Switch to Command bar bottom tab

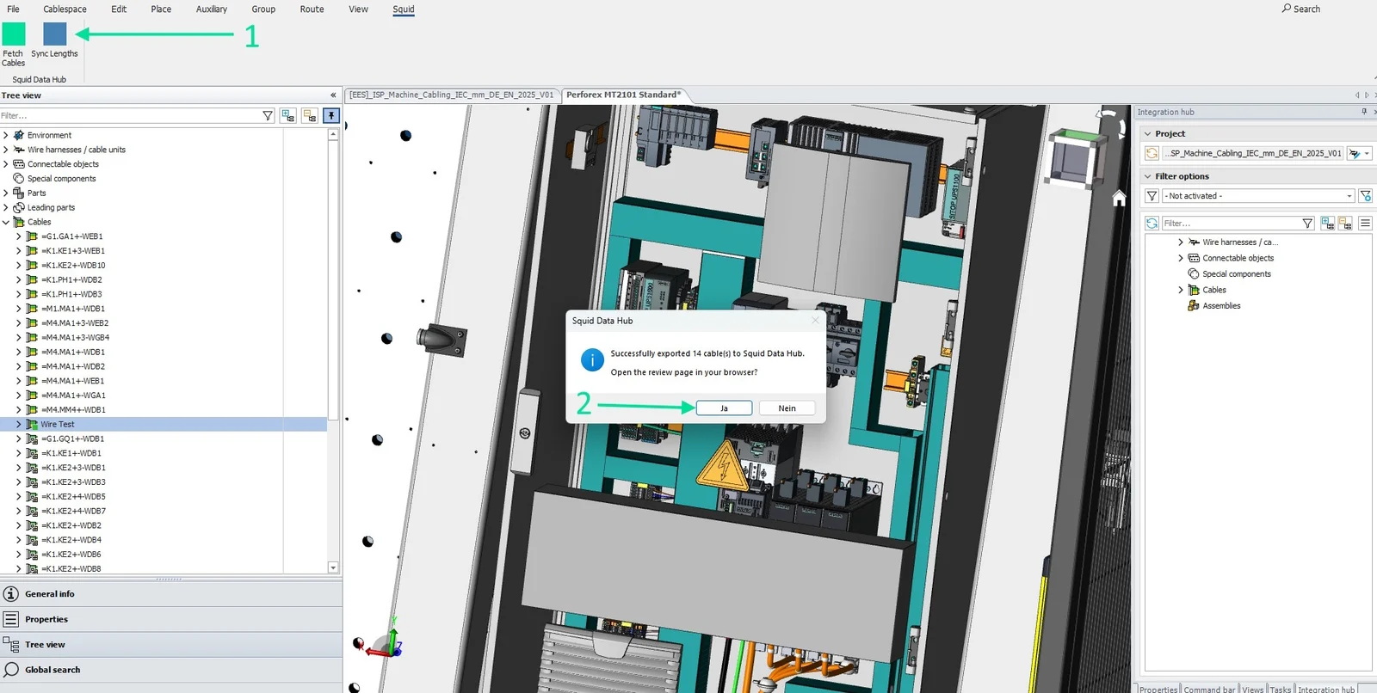coord(1209,689)
